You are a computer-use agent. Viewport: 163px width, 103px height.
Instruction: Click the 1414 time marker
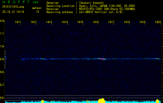coord(65,22)
